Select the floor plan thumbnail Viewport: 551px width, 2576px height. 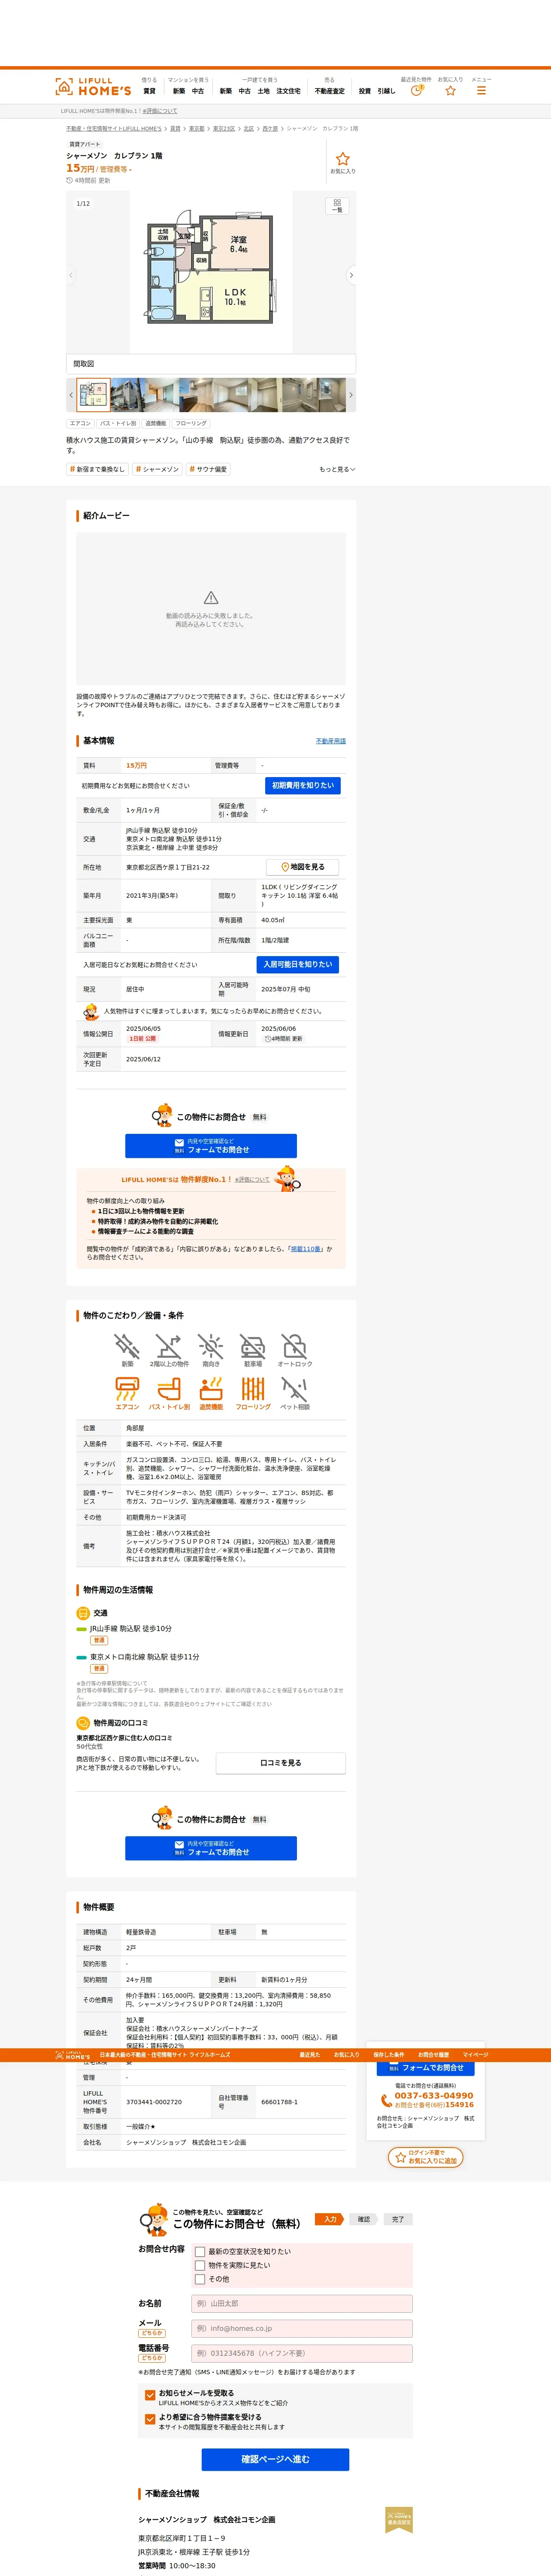tap(93, 395)
